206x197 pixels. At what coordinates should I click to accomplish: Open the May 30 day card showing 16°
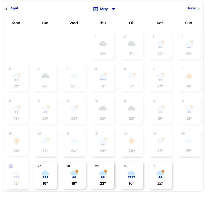131,175
